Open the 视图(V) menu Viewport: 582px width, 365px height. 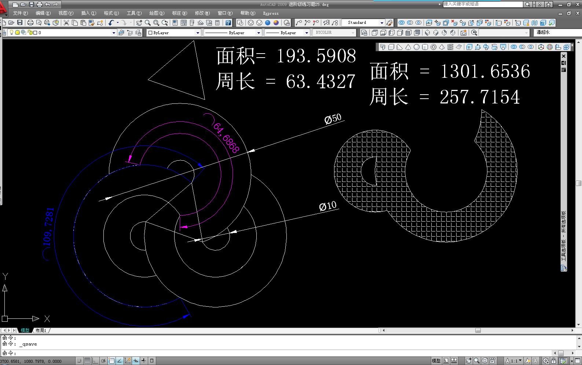click(x=66, y=13)
